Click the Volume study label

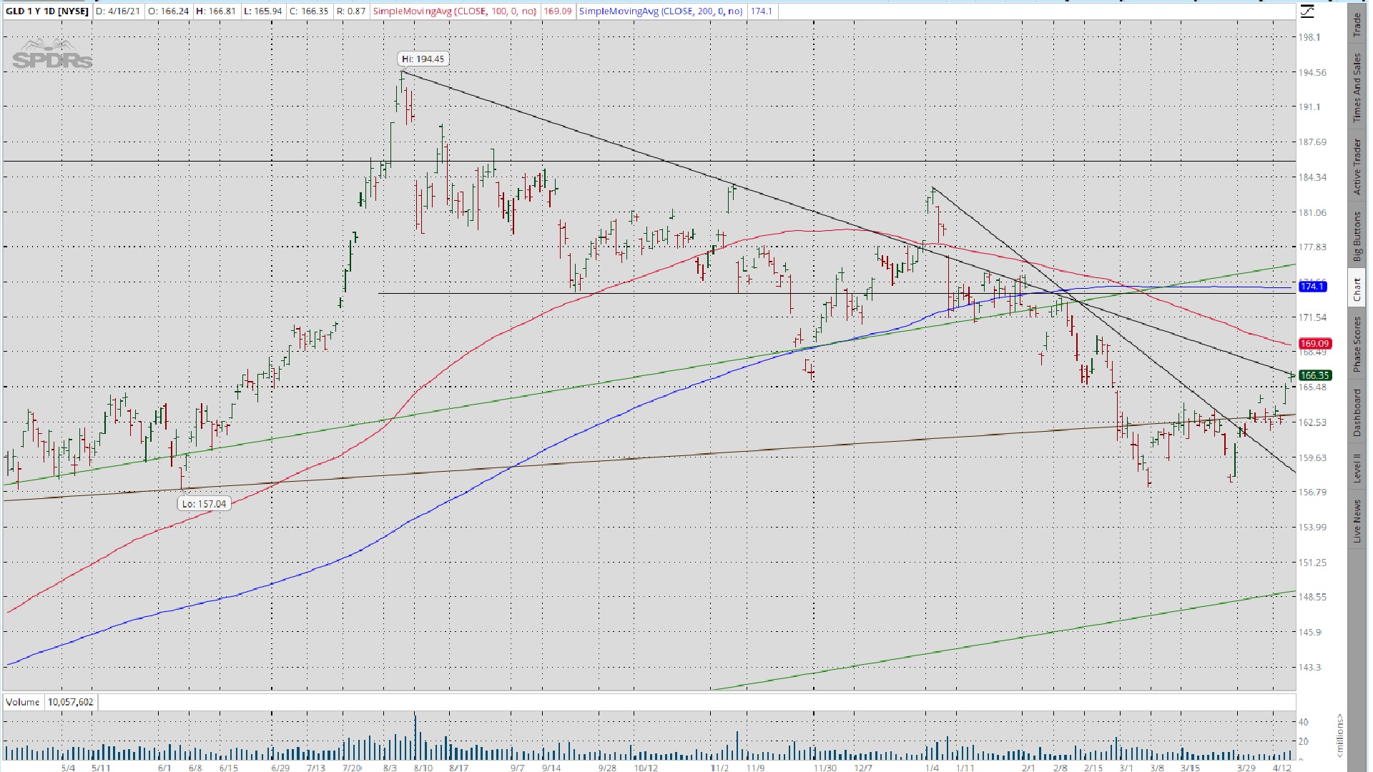[23, 702]
